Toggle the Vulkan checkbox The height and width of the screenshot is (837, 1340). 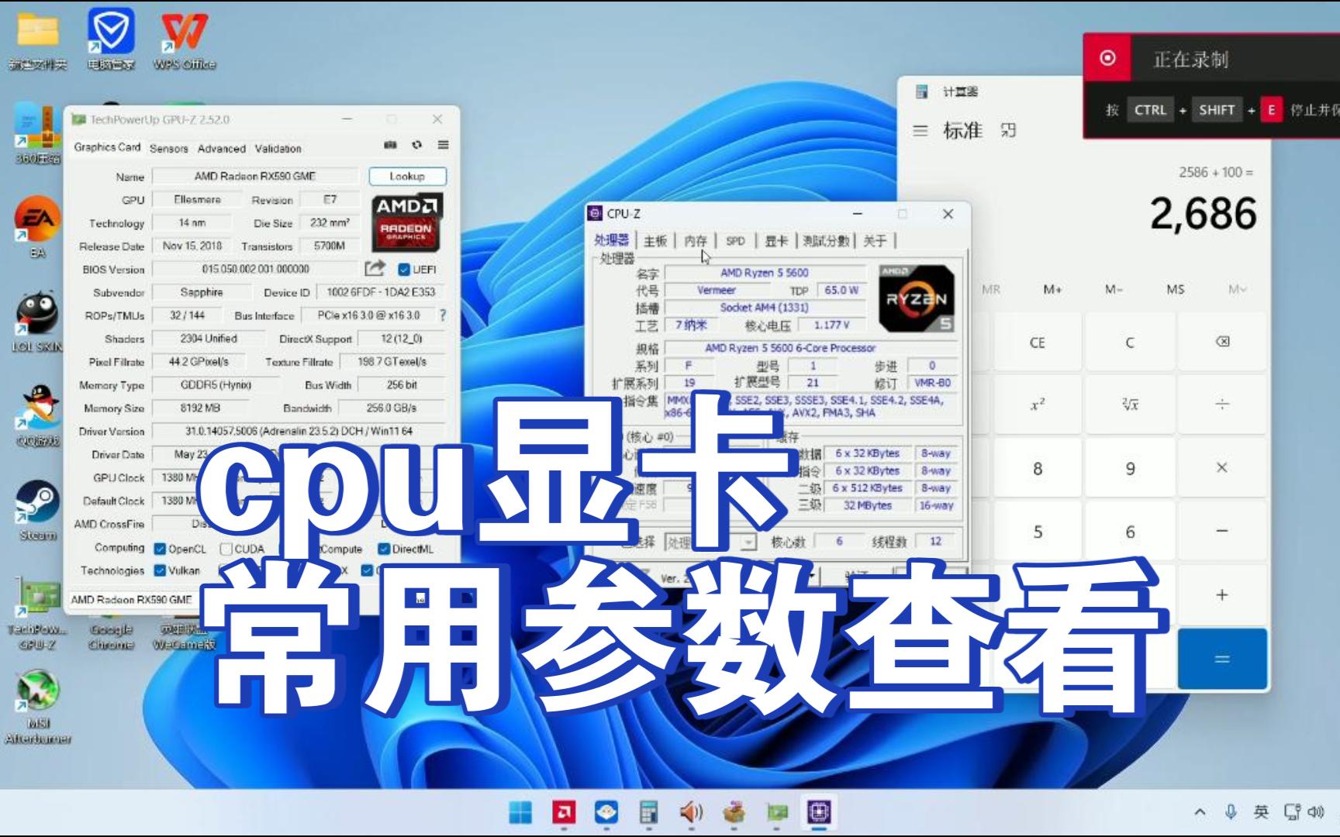pos(160,570)
